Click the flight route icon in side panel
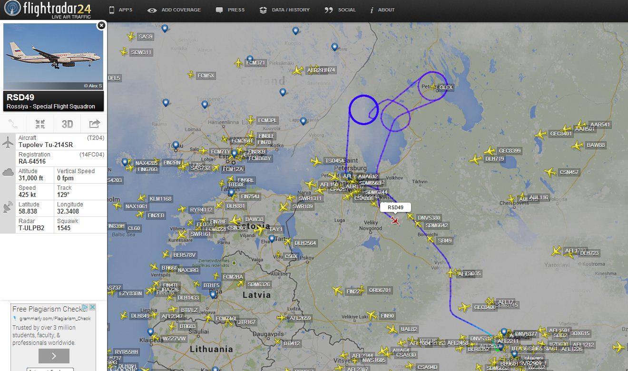628x371 pixels. coord(13,124)
